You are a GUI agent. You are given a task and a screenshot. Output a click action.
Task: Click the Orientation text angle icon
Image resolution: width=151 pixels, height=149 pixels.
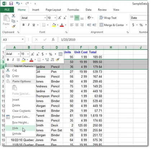[89, 18]
